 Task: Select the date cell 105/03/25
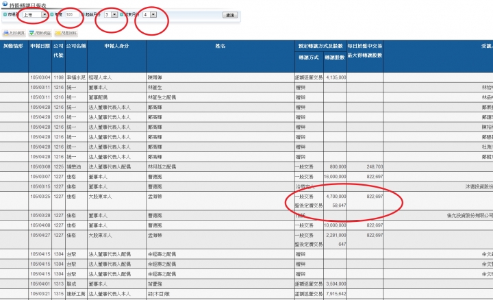(x=40, y=197)
